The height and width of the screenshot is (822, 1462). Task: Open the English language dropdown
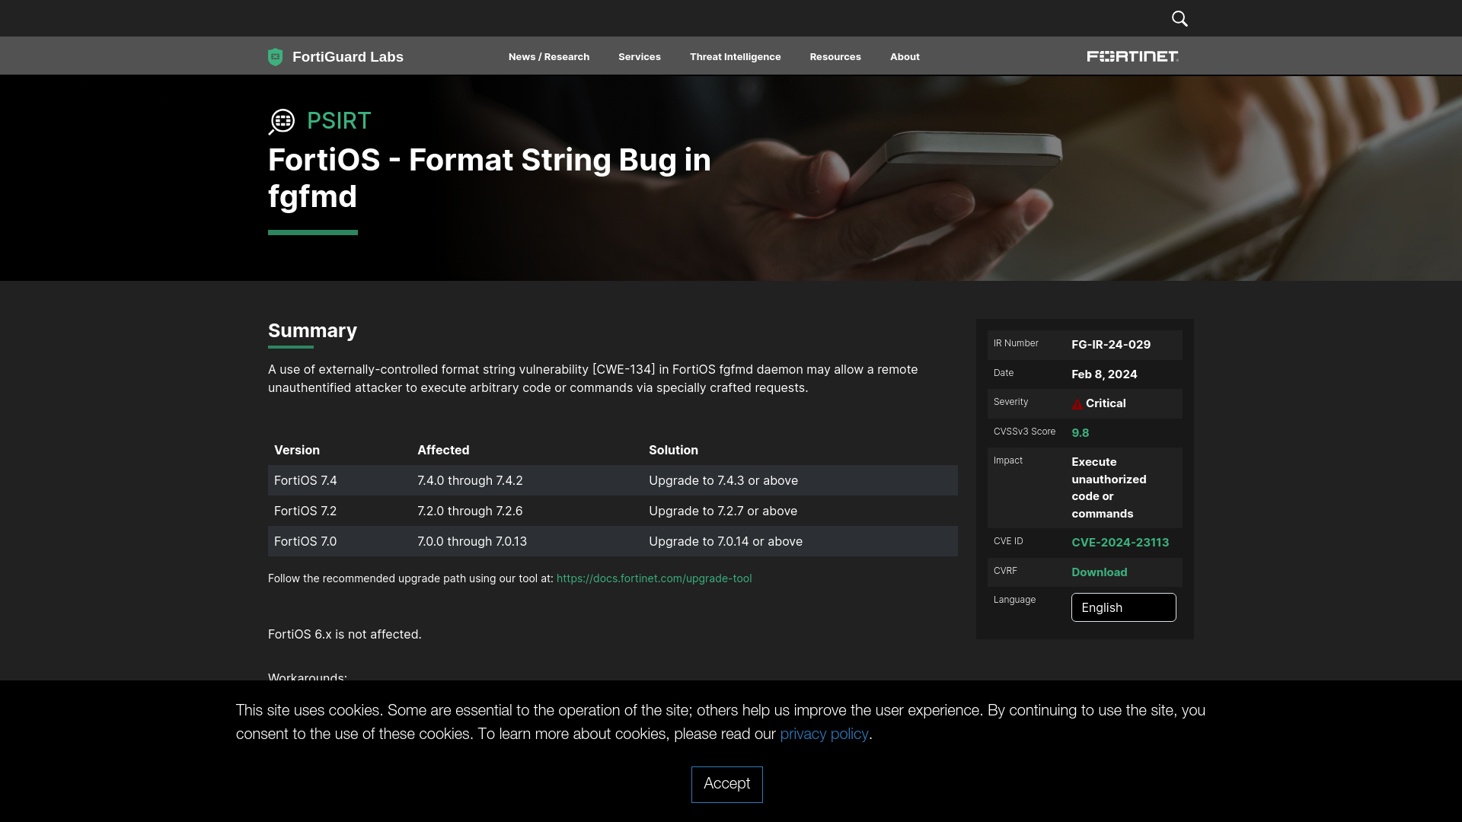[1124, 607]
